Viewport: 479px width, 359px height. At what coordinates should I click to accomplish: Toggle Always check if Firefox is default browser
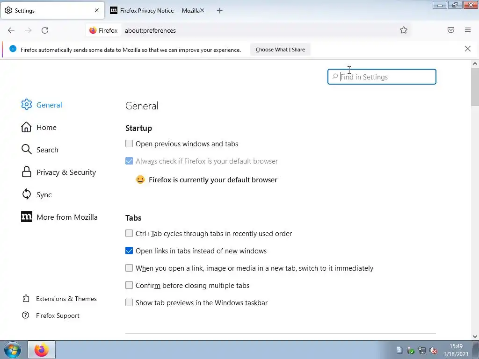129,161
